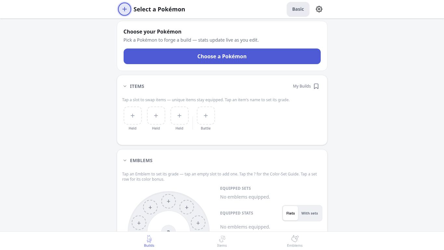Screen dimensions: 444x250
Task: Add an item to the third Held slot
Action: [179, 116]
